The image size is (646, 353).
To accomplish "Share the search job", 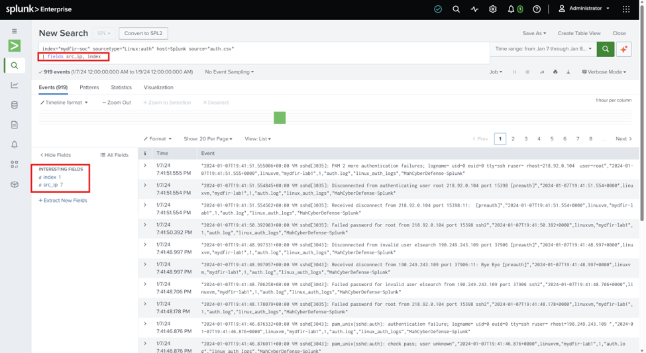I will pos(542,72).
